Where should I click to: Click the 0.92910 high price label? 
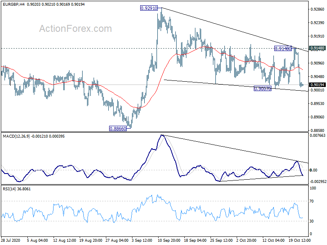tap(149, 8)
